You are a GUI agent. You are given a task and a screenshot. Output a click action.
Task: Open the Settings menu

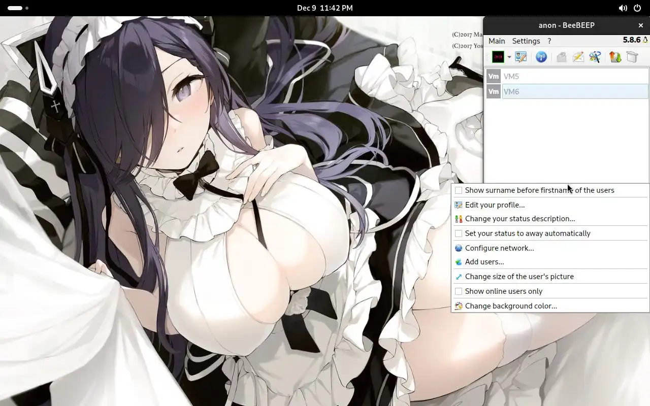coord(526,41)
